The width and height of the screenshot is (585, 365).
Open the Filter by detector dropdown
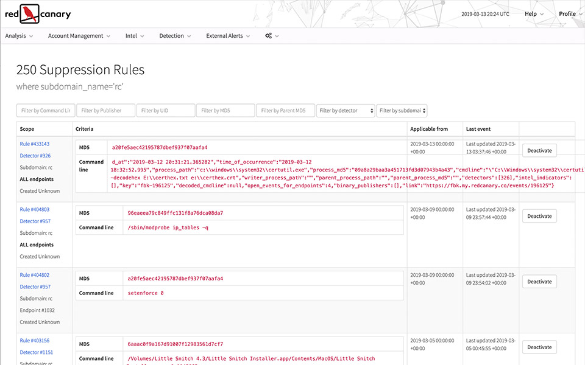(345, 111)
